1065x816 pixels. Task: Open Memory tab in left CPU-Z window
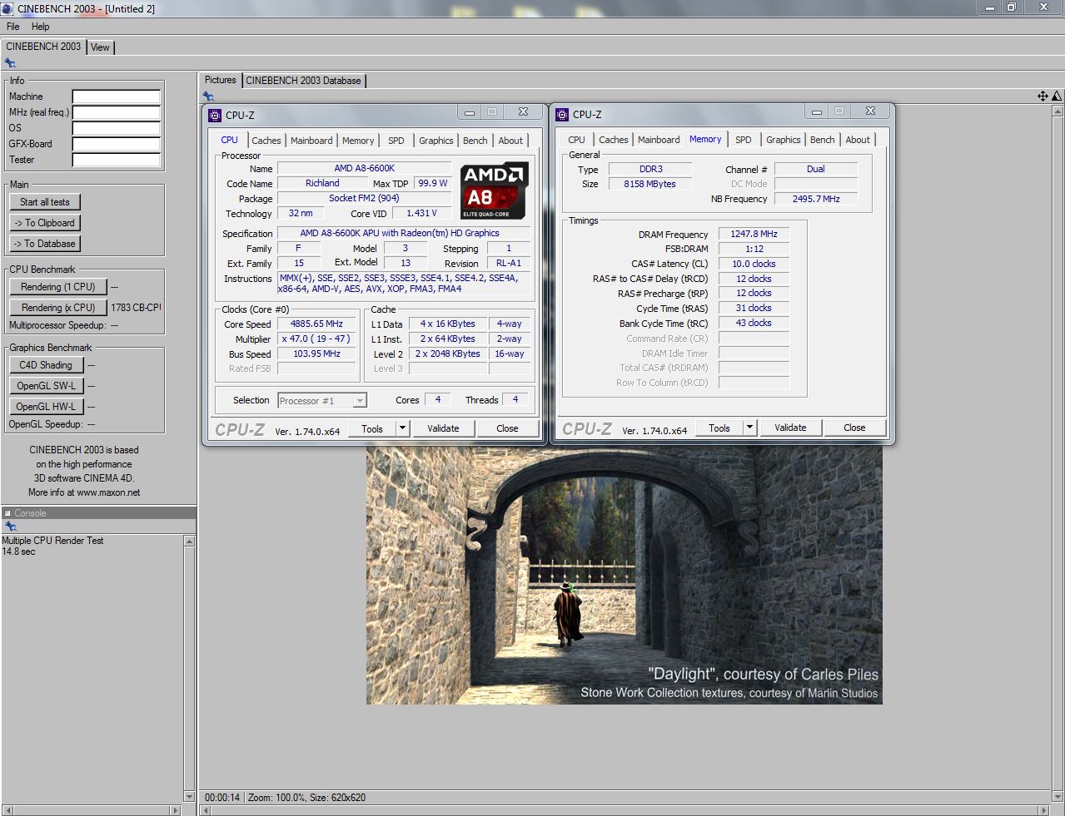358,141
